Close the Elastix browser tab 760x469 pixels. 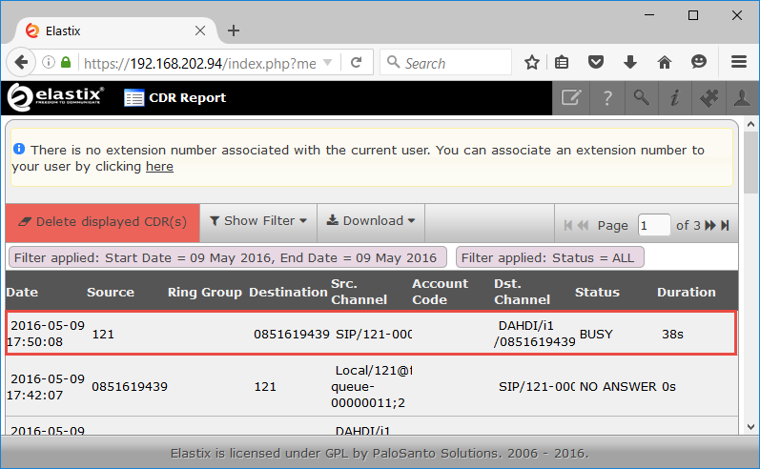[199, 31]
